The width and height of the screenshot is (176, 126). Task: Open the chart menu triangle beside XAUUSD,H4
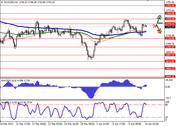coord(2,2)
